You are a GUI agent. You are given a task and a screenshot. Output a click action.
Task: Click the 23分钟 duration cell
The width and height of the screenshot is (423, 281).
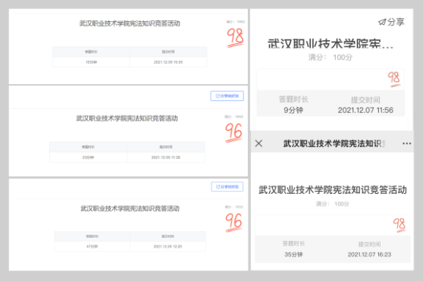88,158
